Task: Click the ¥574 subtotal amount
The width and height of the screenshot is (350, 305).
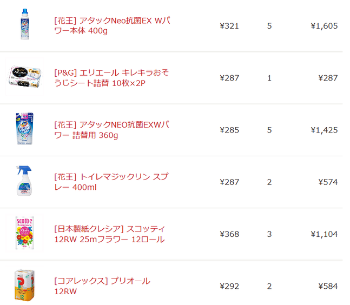Action: tap(328, 182)
